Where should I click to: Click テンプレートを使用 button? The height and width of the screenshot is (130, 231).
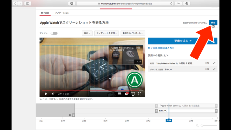[x=107, y=33]
